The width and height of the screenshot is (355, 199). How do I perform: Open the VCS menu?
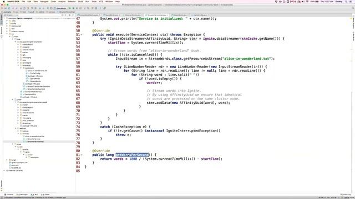101,1
